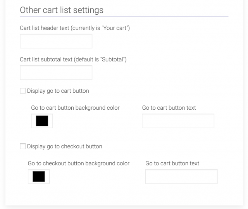
Task: Open Go to checkout button background color picker
Action: 39,177
